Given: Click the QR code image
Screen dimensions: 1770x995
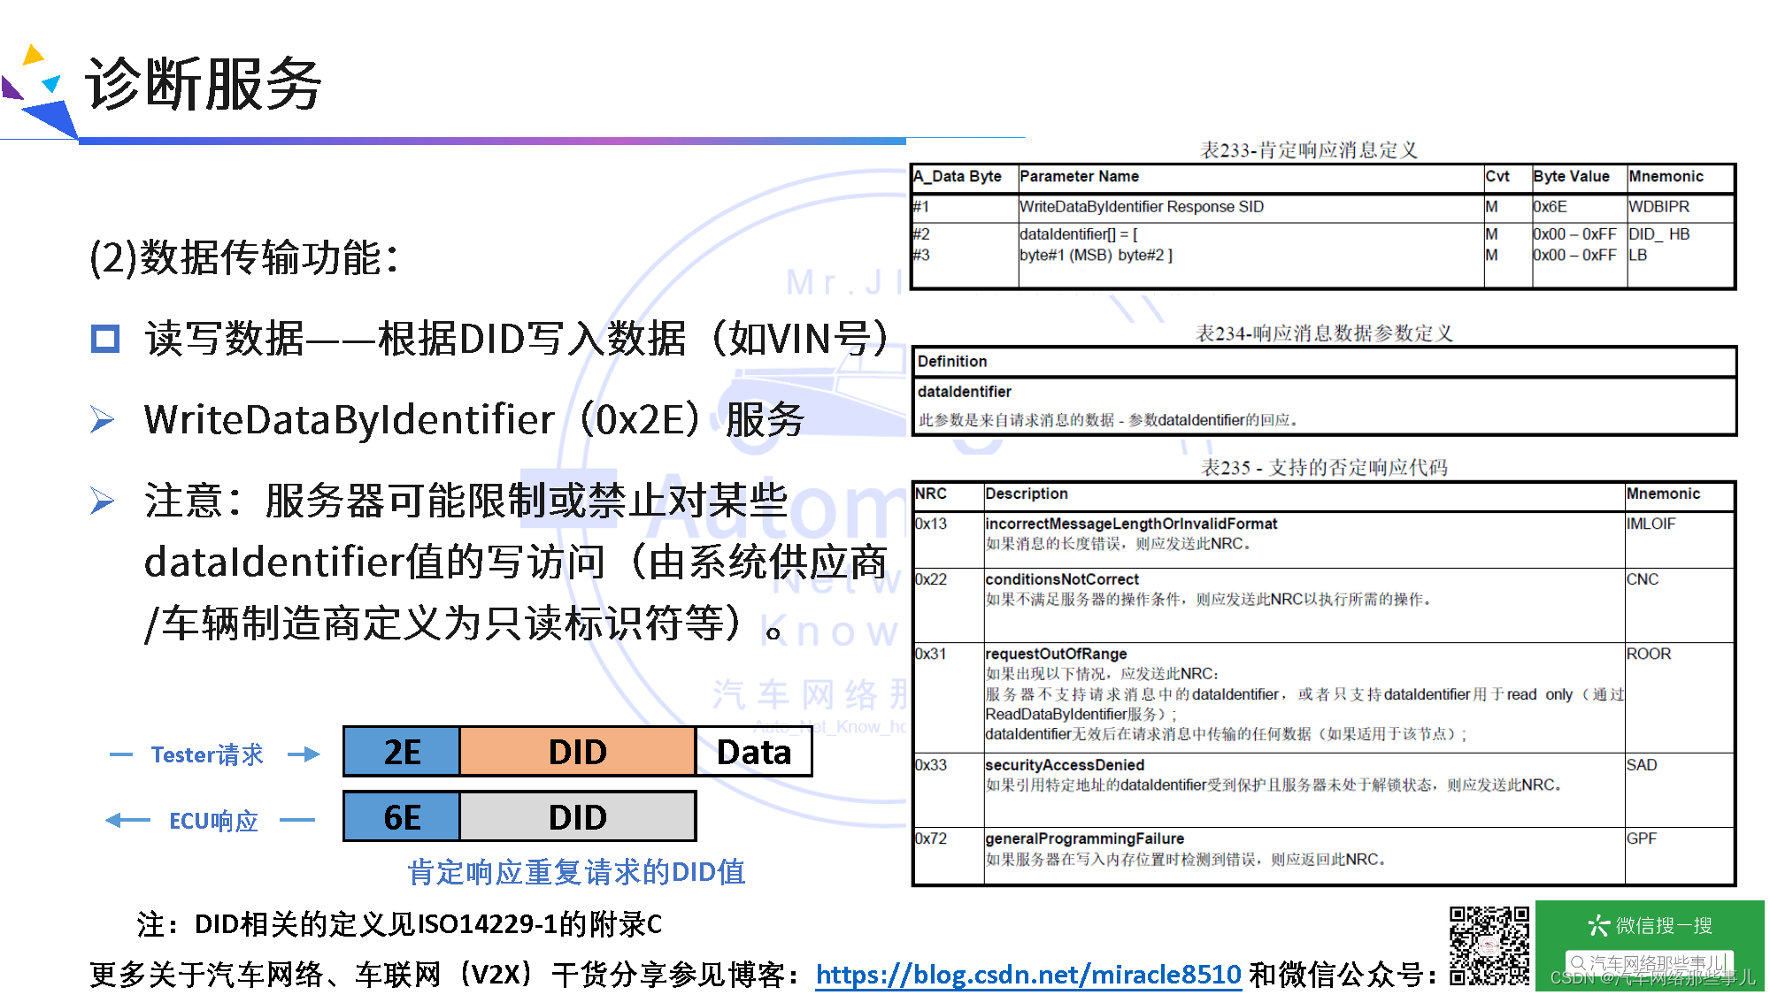Looking at the screenshot, I should pyautogui.click(x=1489, y=945).
